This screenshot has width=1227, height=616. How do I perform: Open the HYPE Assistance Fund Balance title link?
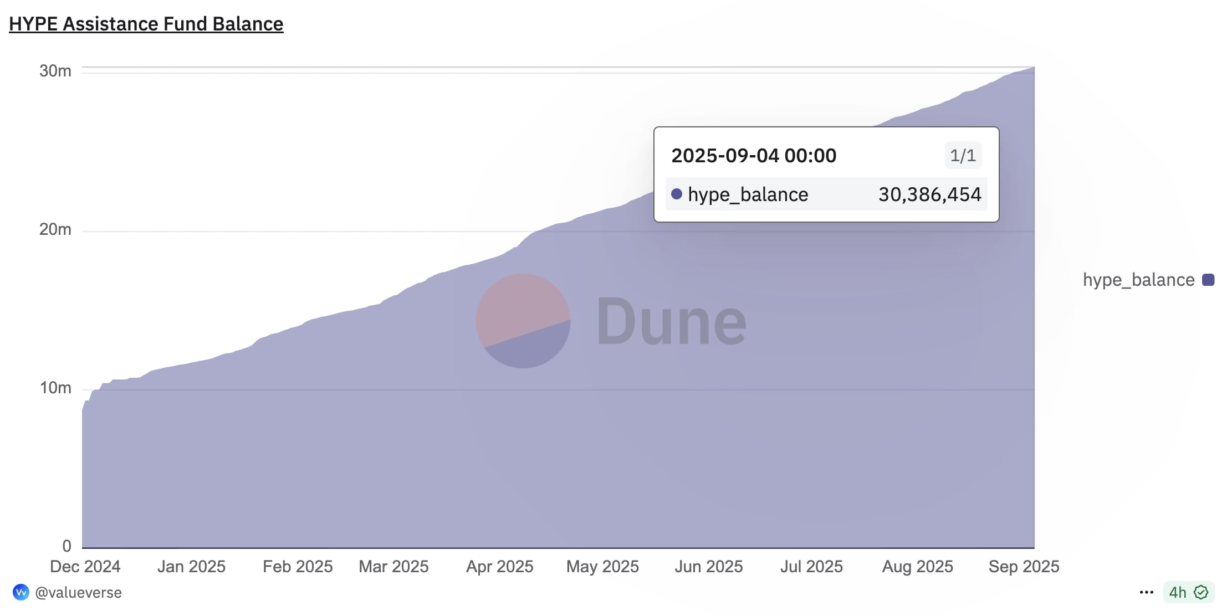(146, 24)
